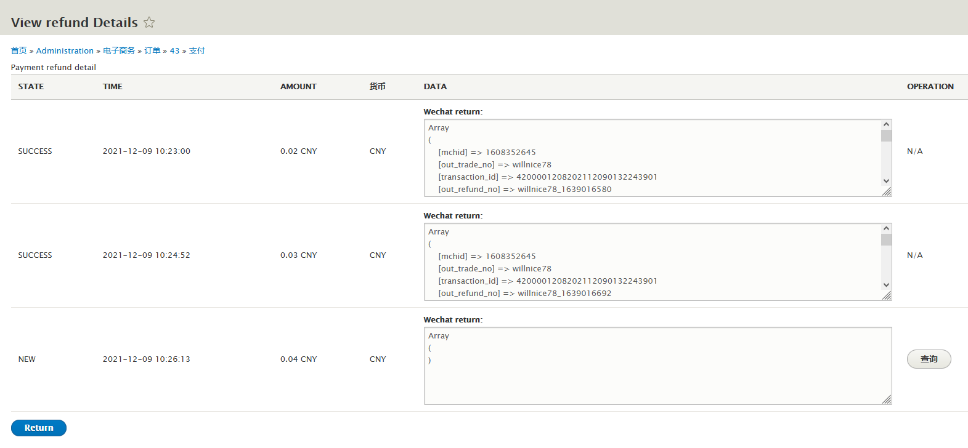The width and height of the screenshot is (968, 448).
Task: Click the scrollbar thumb in the first Wechat return box
Action: (x=886, y=136)
